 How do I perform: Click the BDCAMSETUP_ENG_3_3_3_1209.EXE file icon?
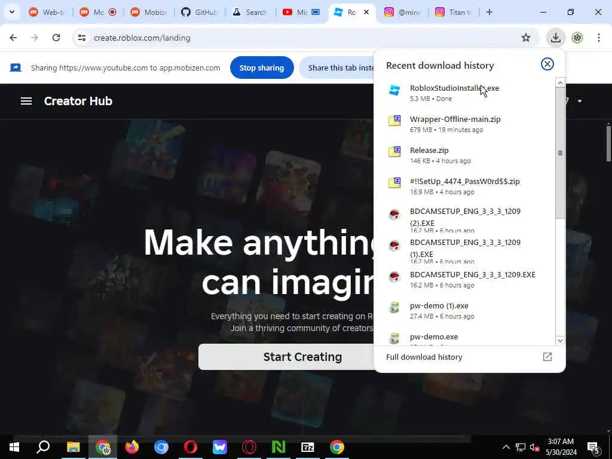tap(394, 276)
